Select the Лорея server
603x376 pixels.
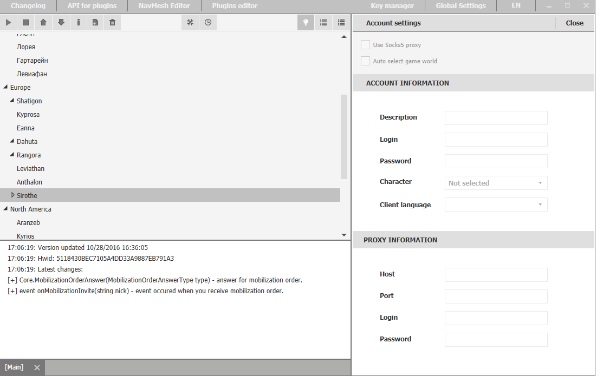[x=26, y=47]
